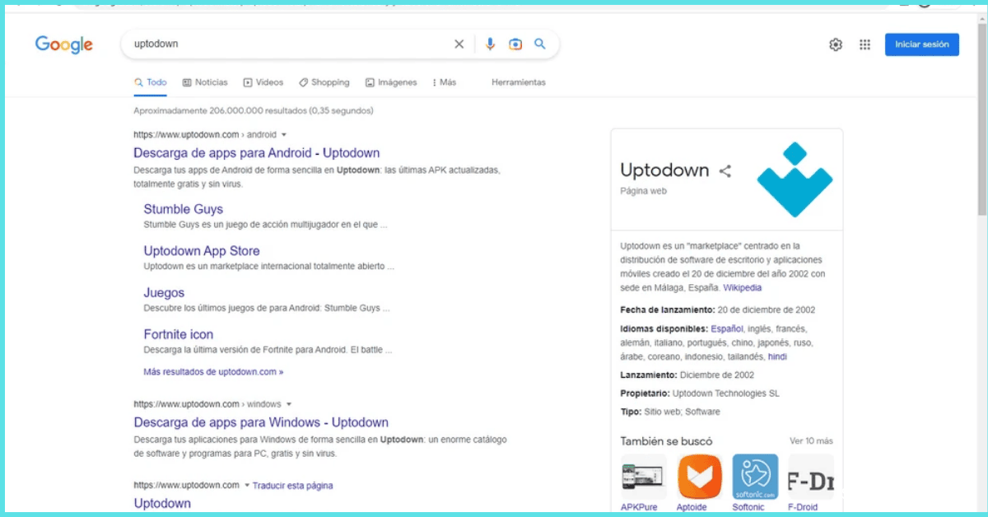The width and height of the screenshot is (988, 517).
Task: Click Aptoide label link
Action: [692, 507]
